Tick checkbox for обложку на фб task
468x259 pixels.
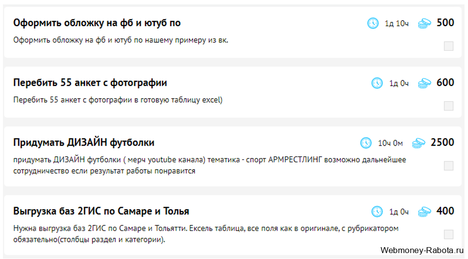pyautogui.click(x=449, y=46)
